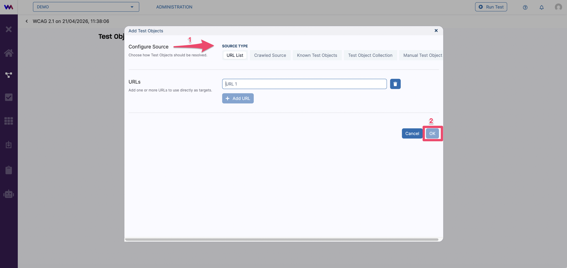Click the Run Test button
This screenshot has height=268, width=567.
pos(491,7)
